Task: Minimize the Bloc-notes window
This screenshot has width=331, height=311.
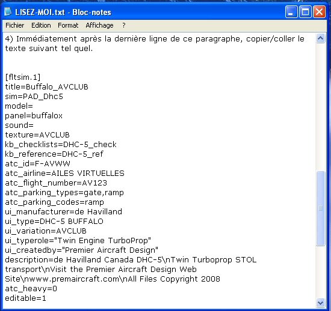Action: (x=291, y=12)
